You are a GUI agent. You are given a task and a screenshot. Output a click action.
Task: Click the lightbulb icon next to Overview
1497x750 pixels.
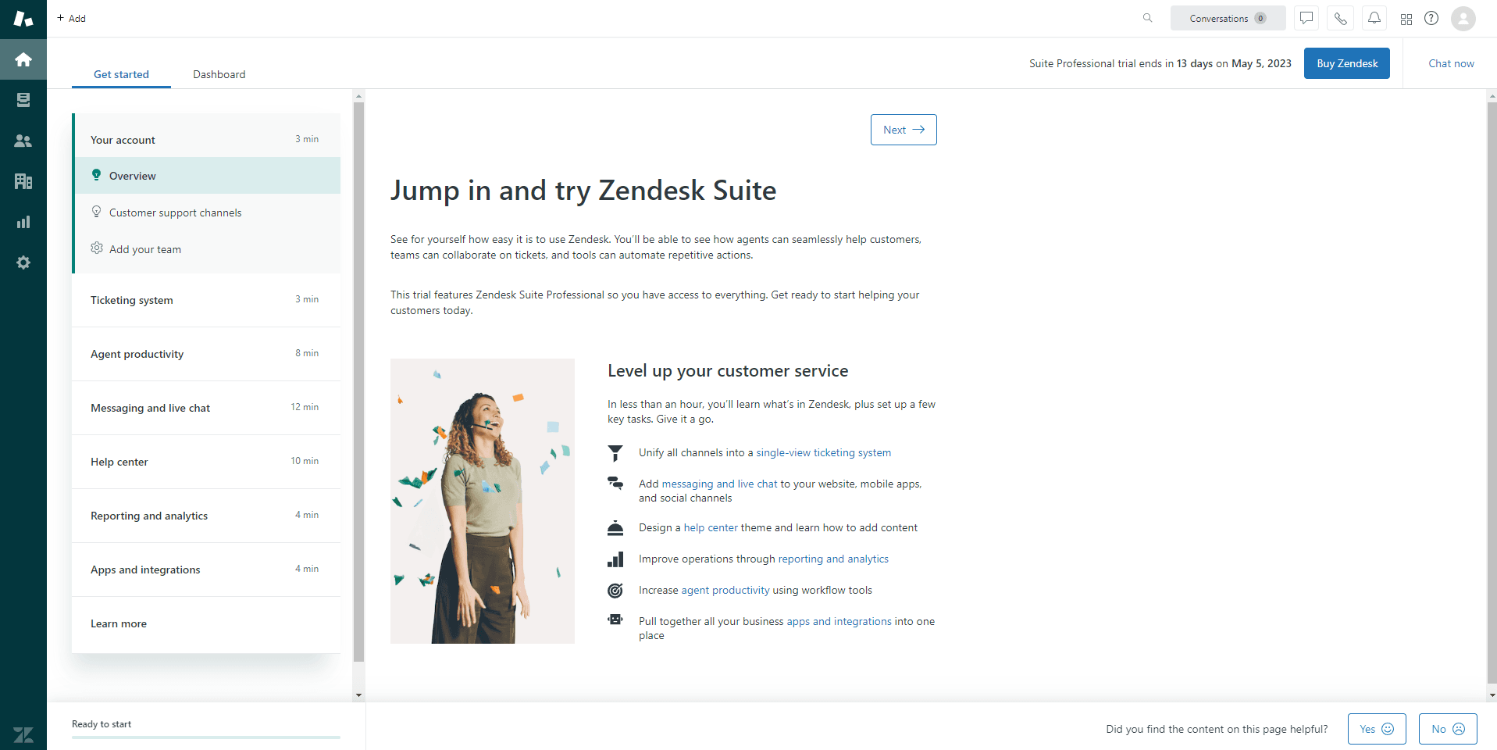click(96, 175)
